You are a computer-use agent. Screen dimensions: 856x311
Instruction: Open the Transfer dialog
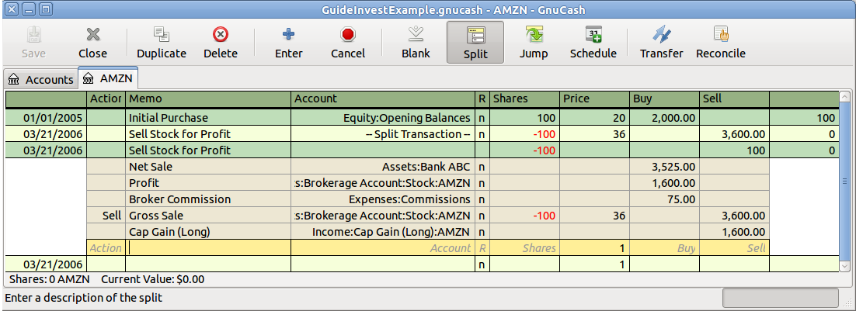point(661,42)
